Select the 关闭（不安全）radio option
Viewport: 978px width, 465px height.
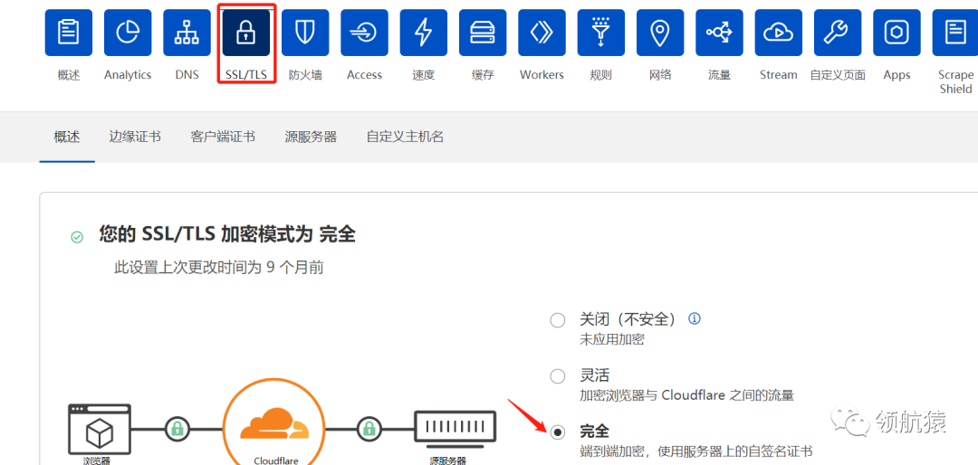558,320
